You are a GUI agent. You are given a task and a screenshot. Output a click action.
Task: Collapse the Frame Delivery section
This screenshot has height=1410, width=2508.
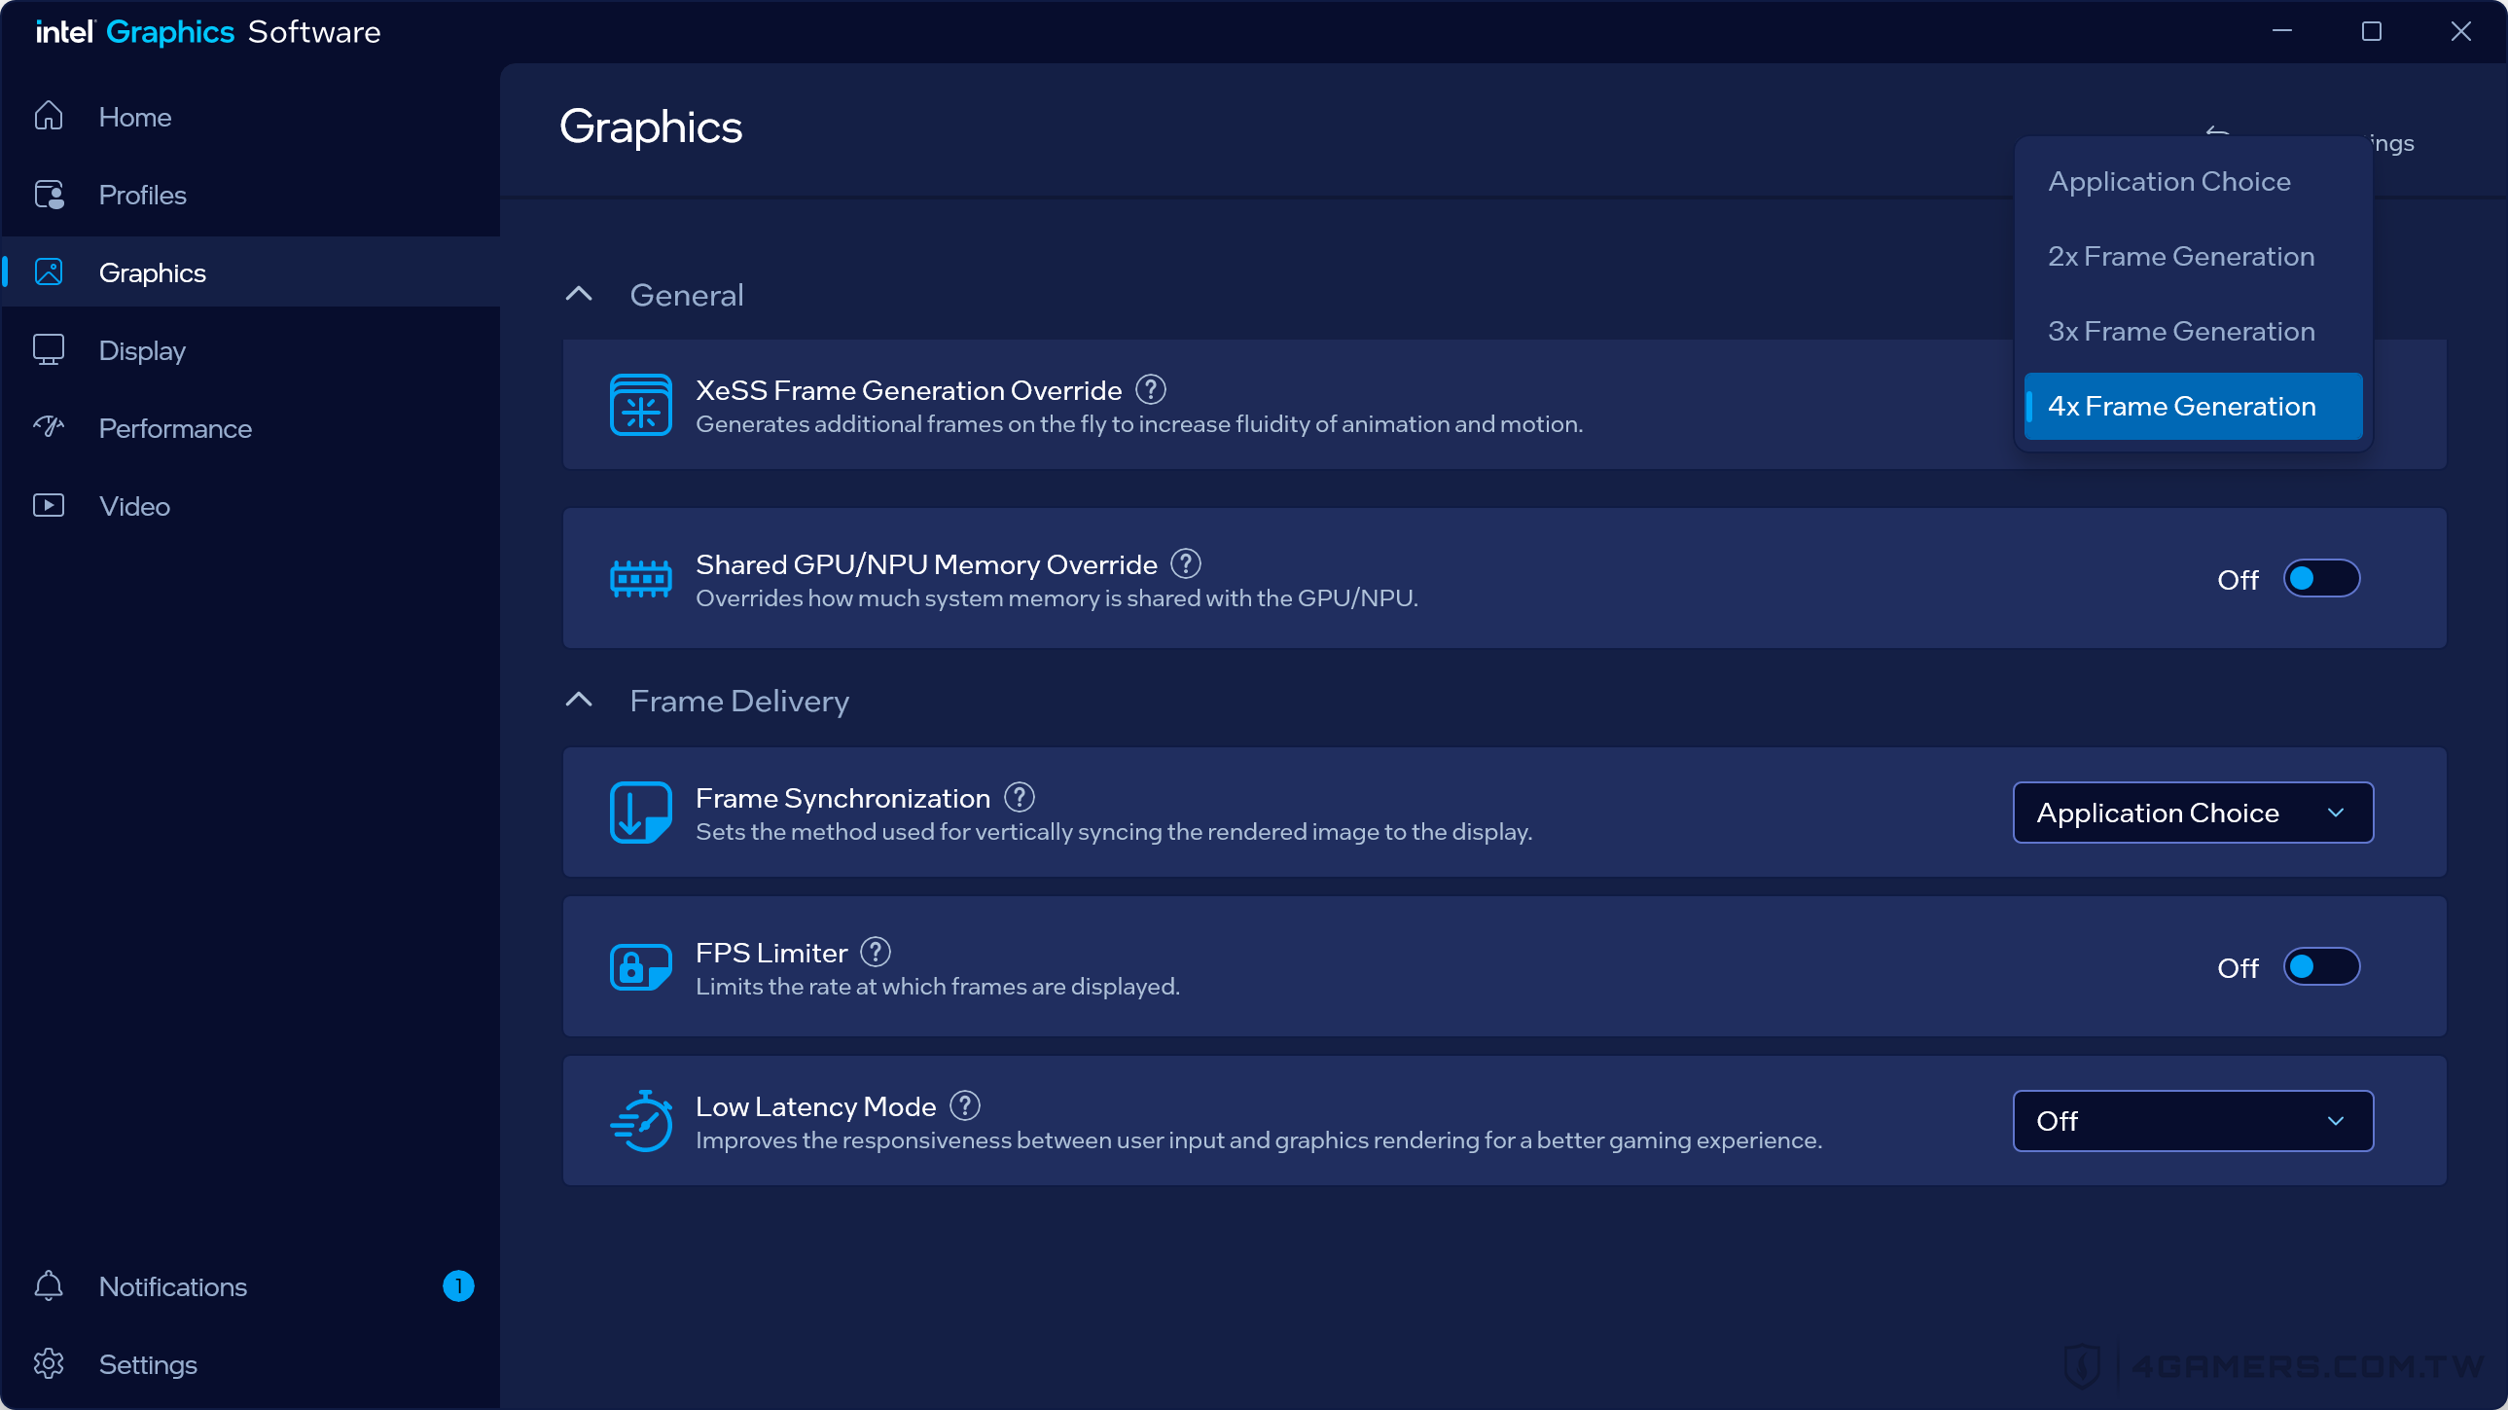[x=578, y=700]
